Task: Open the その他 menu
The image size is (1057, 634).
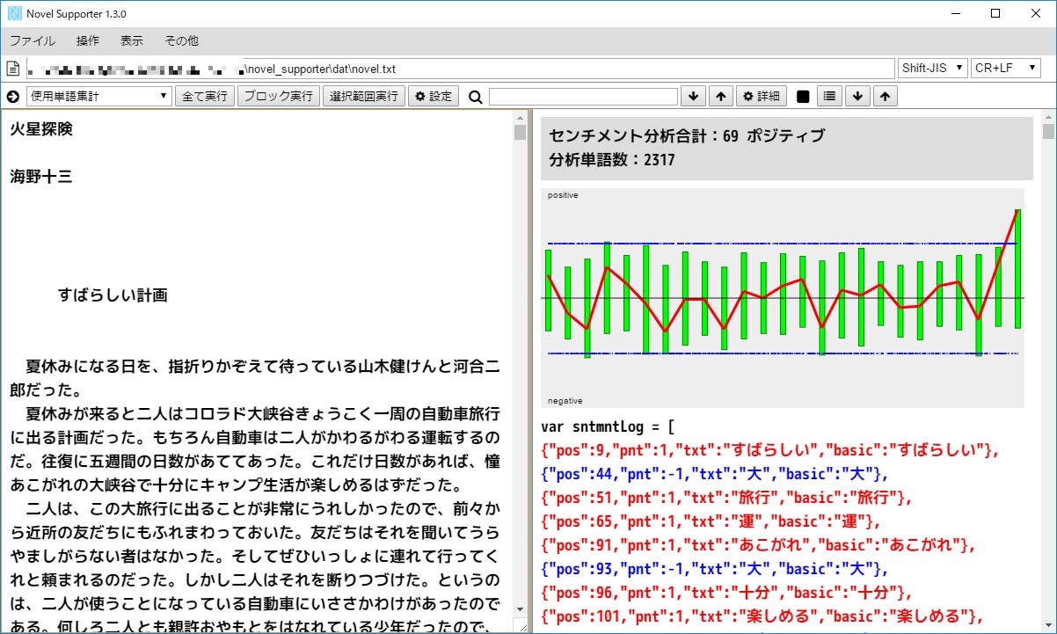Action: click(182, 40)
